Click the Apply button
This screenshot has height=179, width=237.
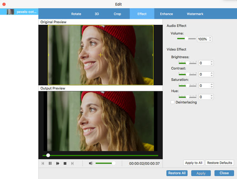coord(201,173)
